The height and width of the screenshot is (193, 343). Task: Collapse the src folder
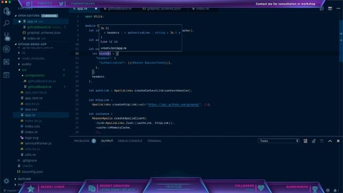24,70
